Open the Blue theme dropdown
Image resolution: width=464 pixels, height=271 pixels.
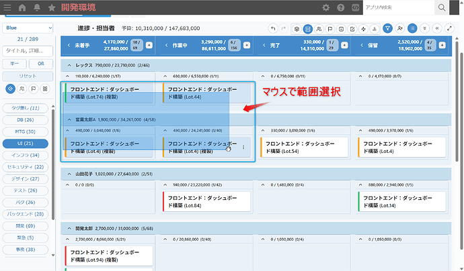[27, 28]
